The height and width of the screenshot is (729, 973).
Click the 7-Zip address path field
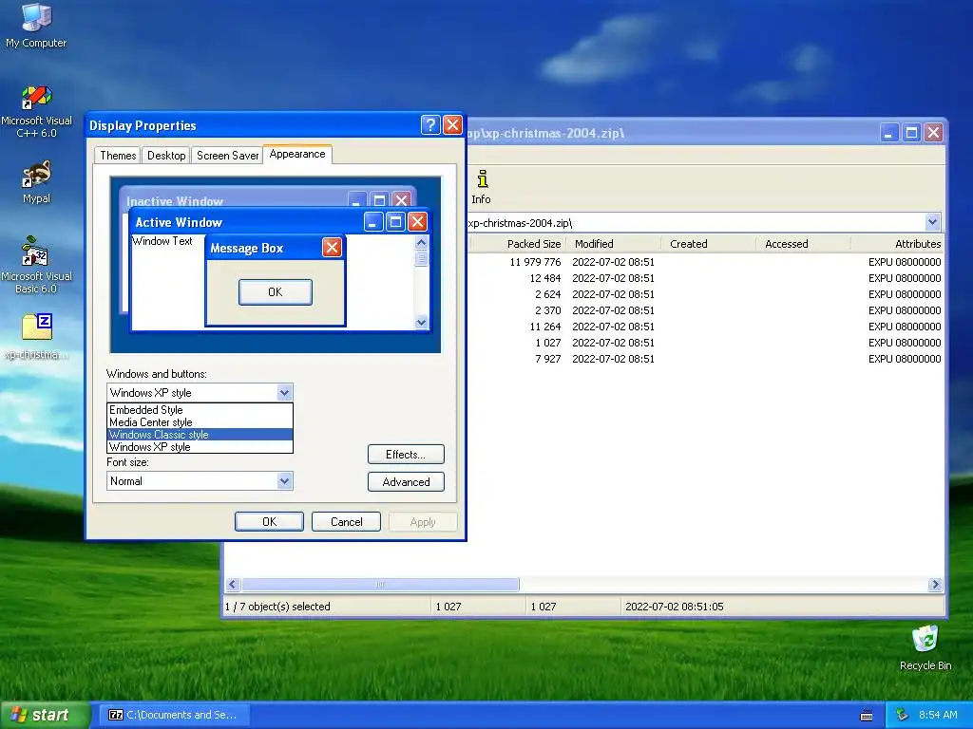point(695,222)
